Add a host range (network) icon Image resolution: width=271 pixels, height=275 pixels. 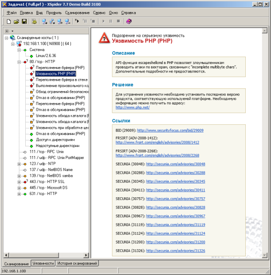(x=52, y=21)
